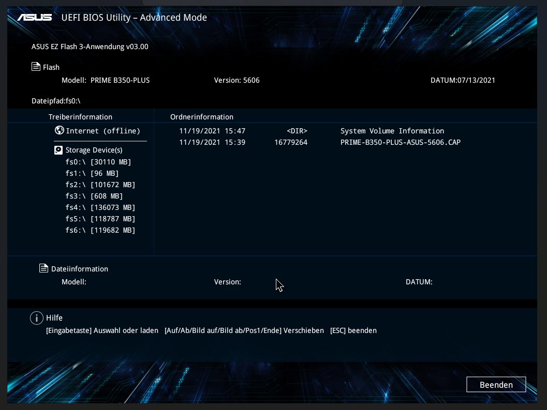
Task: Click the <DIR> marker
Action: (x=297, y=131)
